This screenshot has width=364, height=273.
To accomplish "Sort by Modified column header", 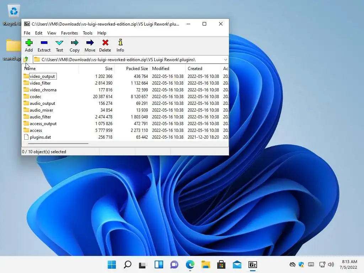I will 167,69.
